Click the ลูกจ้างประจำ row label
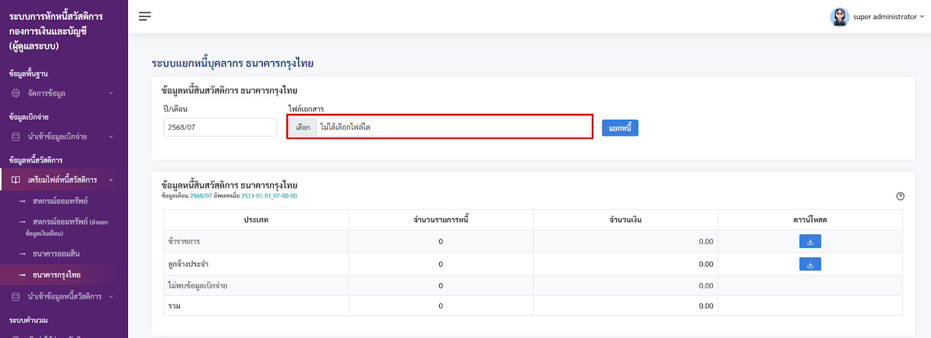 pos(189,264)
